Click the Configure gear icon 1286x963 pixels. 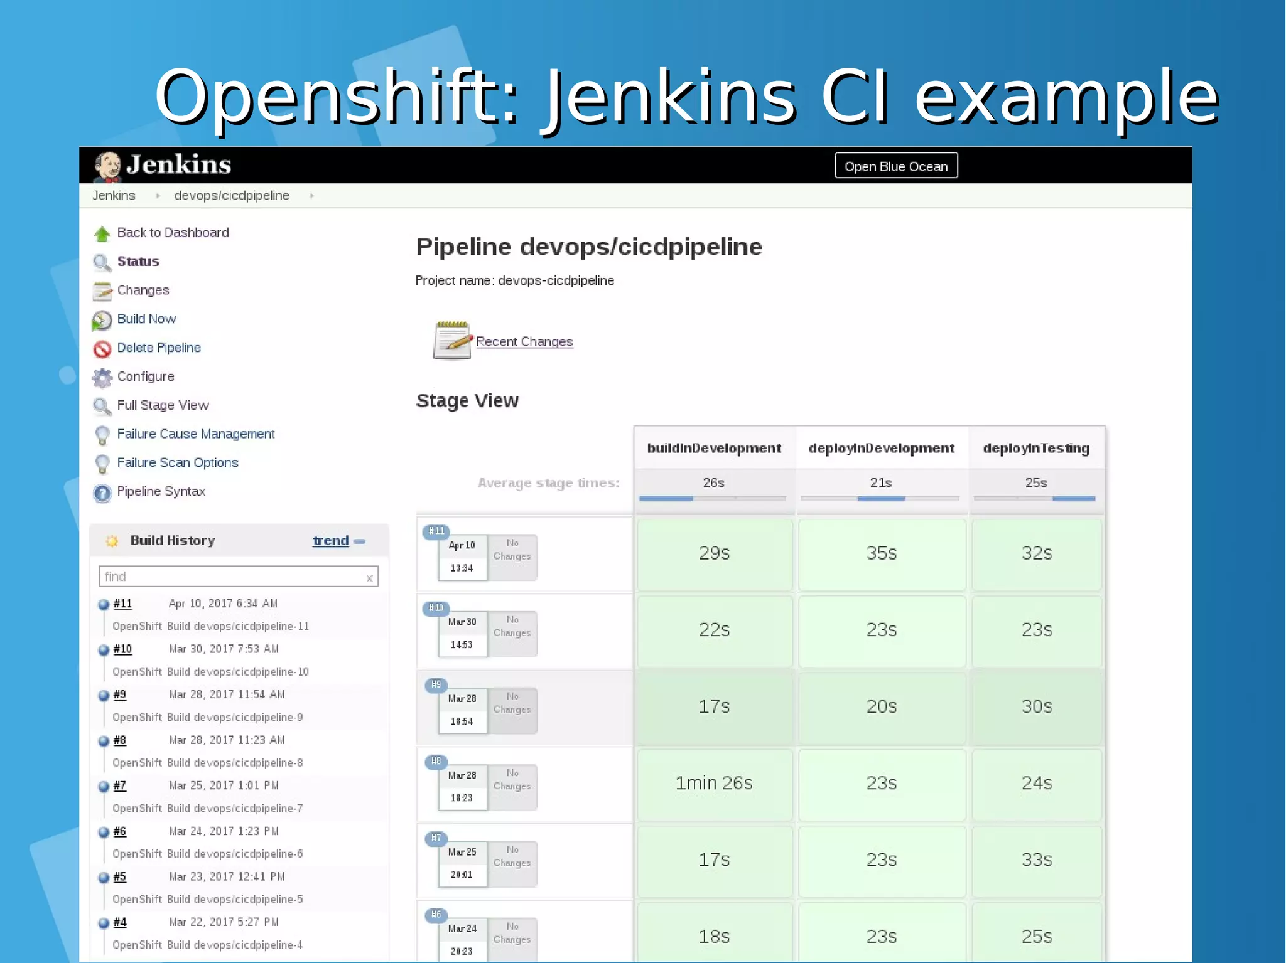(x=102, y=378)
